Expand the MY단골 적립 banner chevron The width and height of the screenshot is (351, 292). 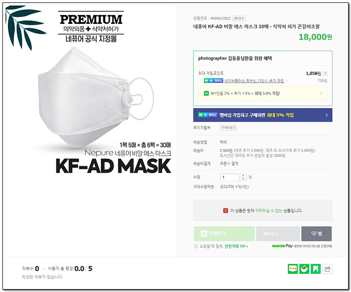click(x=321, y=93)
